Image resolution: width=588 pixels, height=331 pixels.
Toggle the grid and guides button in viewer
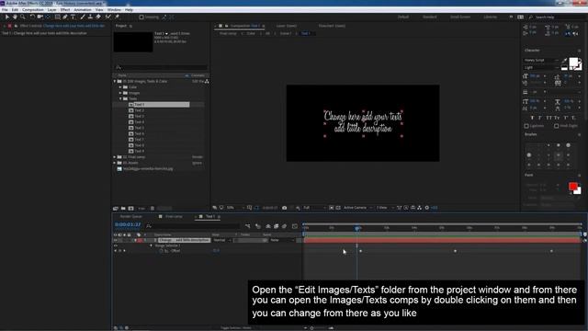249,208
